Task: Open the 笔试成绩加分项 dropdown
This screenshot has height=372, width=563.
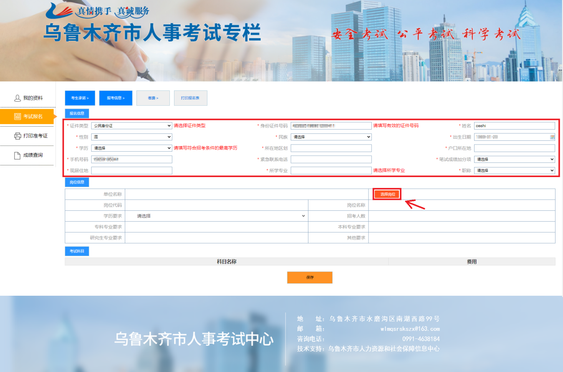Action: (x=514, y=159)
